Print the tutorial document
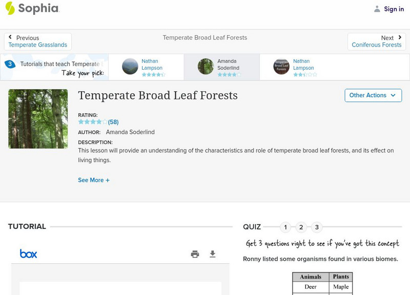This screenshot has height=295, width=410. coord(195,254)
